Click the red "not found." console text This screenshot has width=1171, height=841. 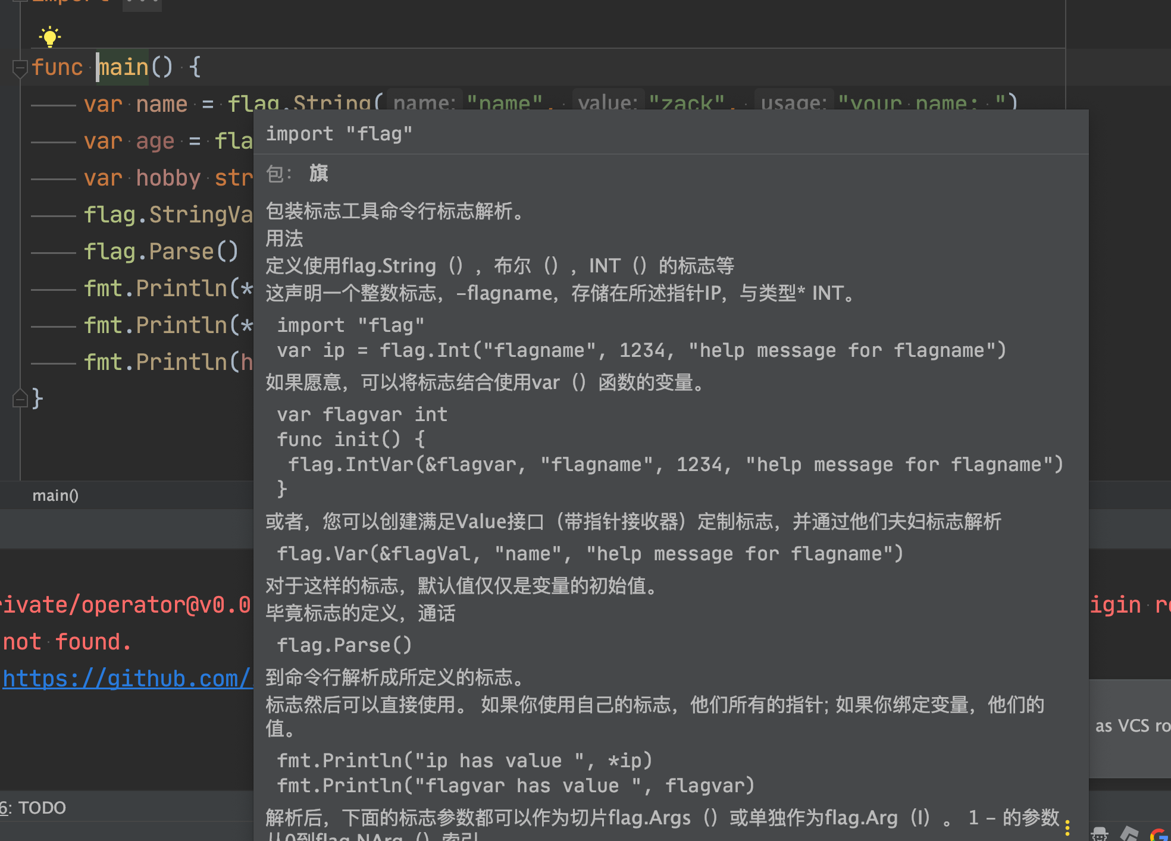(x=67, y=642)
